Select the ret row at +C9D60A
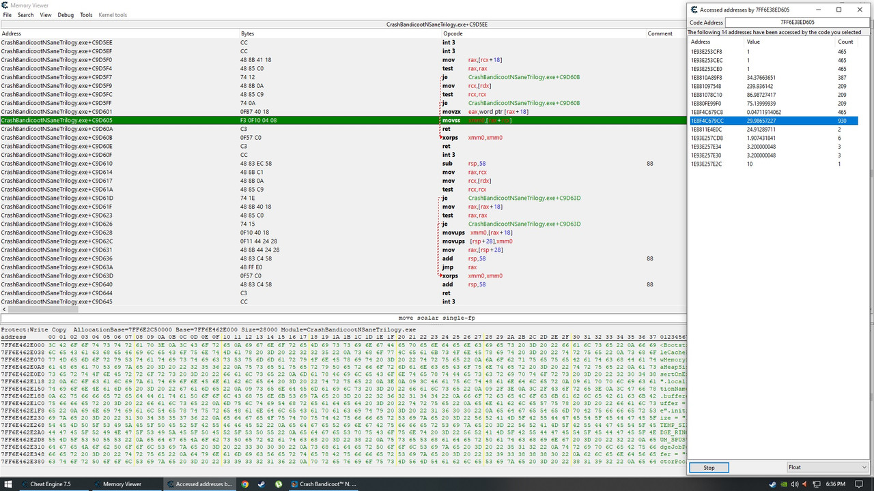 click(343, 129)
